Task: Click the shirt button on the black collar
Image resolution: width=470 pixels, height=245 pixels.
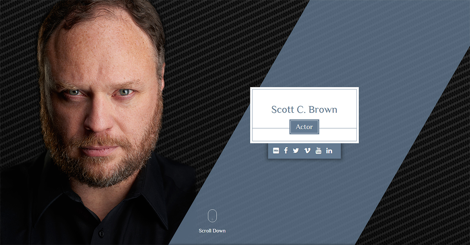Action: coord(101,234)
